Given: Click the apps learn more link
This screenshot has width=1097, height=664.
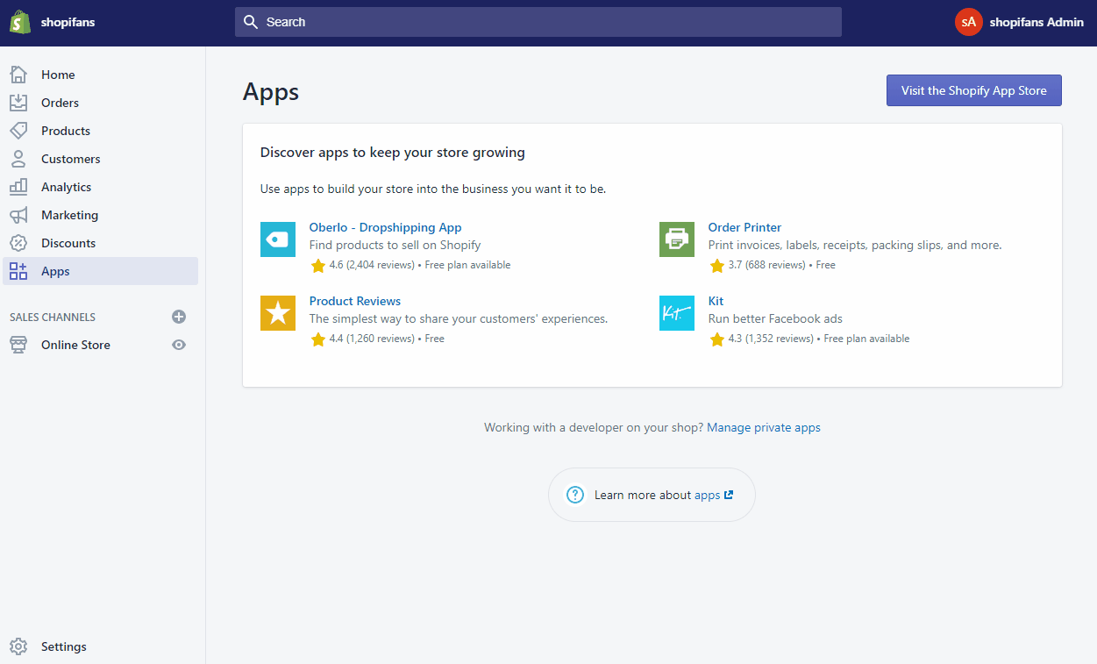Looking at the screenshot, I should tap(707, 496).
